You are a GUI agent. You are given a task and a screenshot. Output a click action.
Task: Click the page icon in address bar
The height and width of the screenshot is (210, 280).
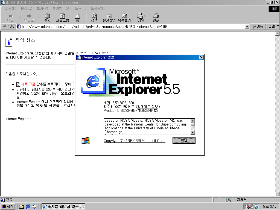(x=18, y=27)
